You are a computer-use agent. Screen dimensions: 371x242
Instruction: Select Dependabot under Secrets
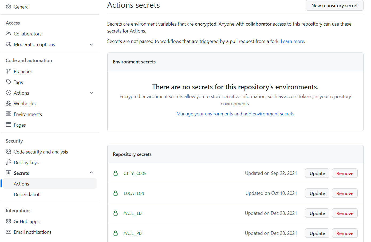click(27, 195)
